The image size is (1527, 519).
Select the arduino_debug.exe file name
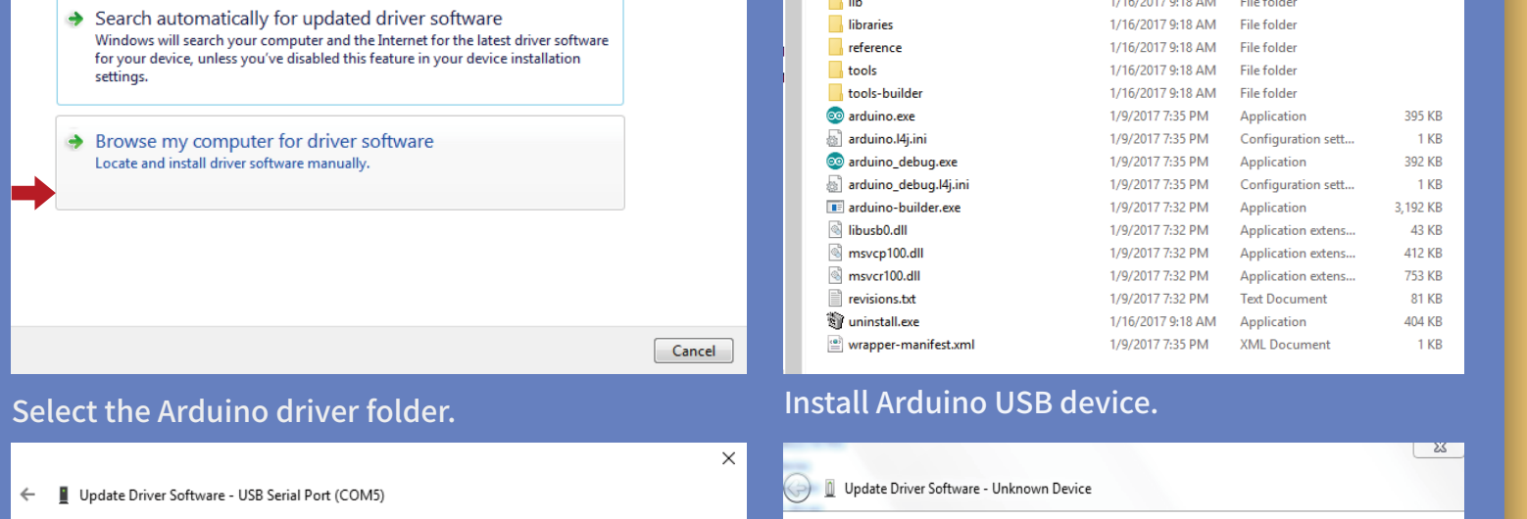903,162
